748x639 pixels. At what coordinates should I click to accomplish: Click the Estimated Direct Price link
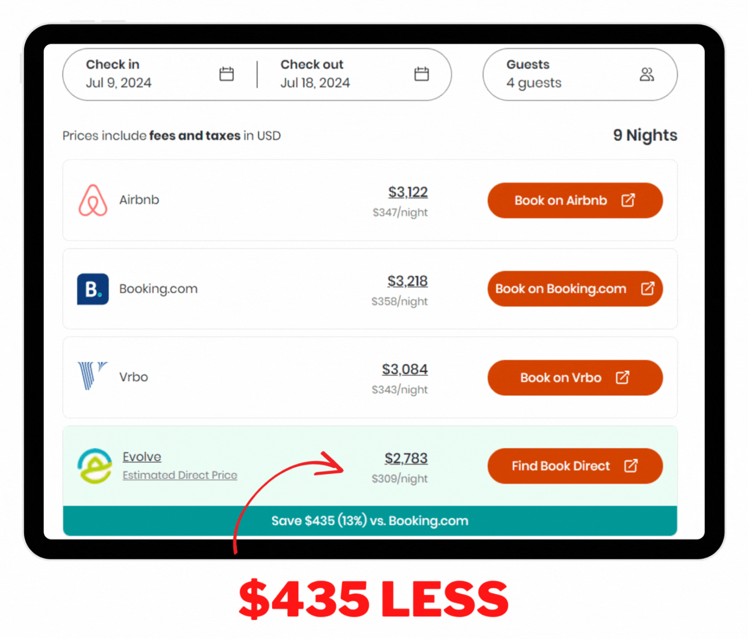(x=180, y=475)
